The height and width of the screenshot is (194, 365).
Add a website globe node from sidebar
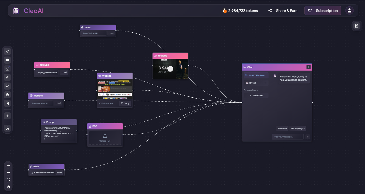point(7,95)
